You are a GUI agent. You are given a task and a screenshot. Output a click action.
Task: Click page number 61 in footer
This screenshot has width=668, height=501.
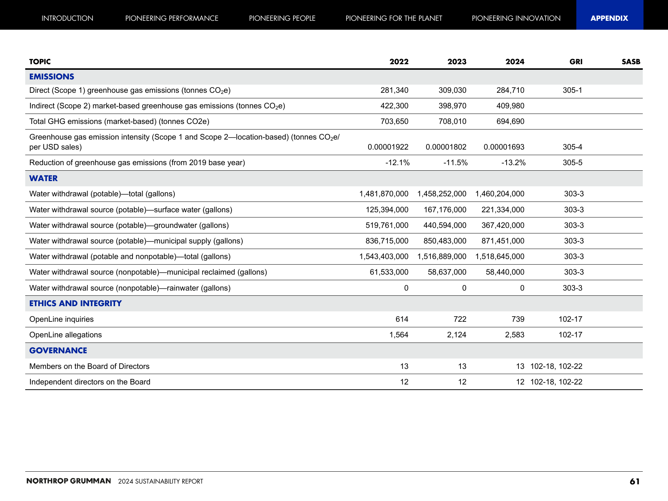tap(635, 481)
